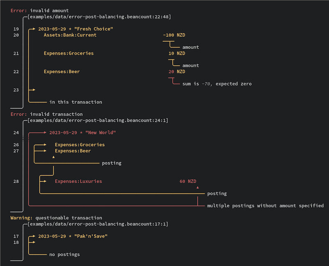Click 'Expenses:Groceries' on line 26
Screen dimensions: 329x266
(80, 145)
